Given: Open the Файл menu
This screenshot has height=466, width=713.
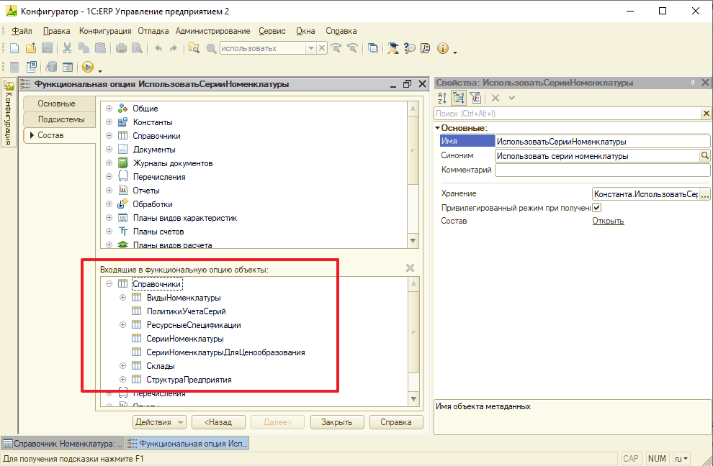Looking at the screenshot, I should [x=22, y=31].
